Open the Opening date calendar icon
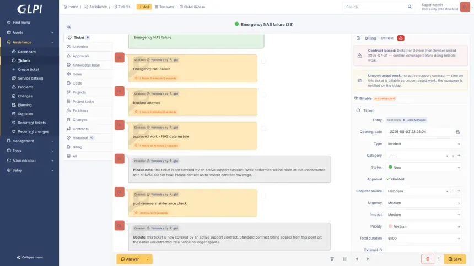The width and height of the screenshot is (474, 266). (457, 132)
